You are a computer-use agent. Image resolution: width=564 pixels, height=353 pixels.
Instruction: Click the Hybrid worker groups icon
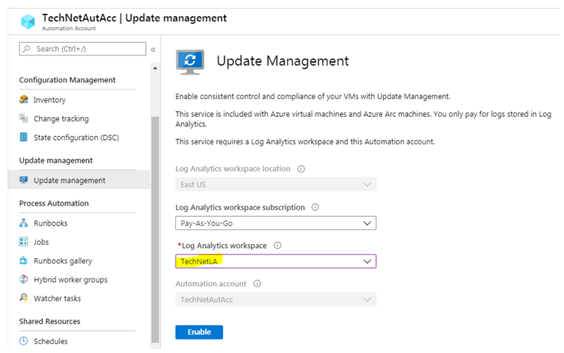[x=24, y=279]
